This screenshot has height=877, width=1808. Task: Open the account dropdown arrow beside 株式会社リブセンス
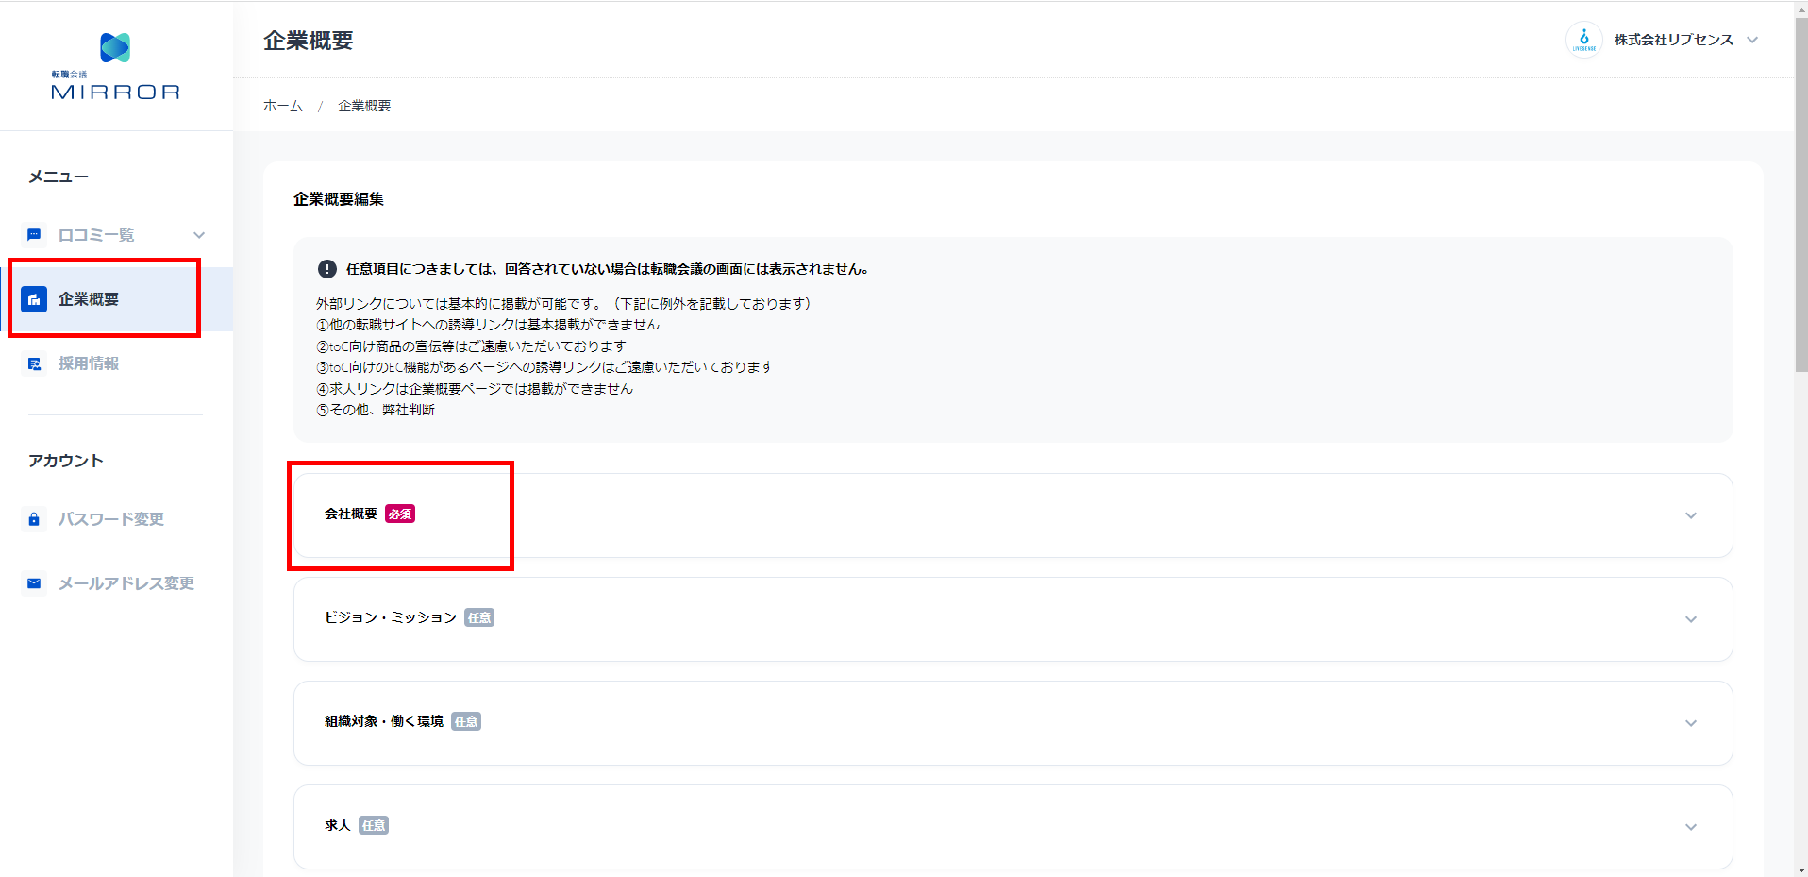click(x=1752, y=40)
